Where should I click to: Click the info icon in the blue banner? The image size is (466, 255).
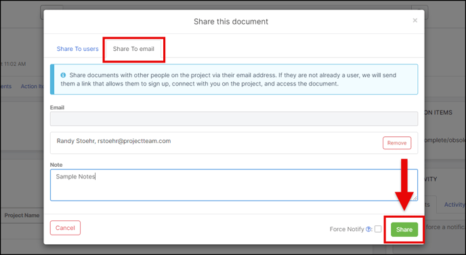pos(63,75)
